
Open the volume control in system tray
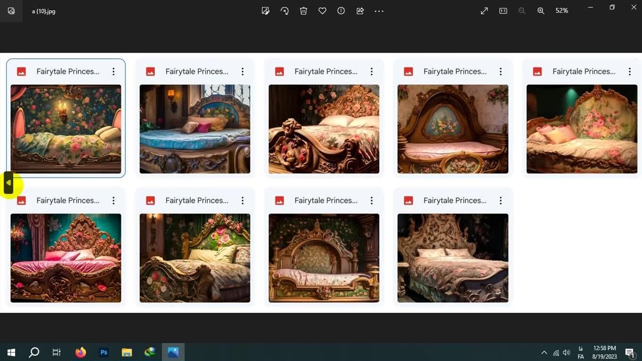pos(567,353)
